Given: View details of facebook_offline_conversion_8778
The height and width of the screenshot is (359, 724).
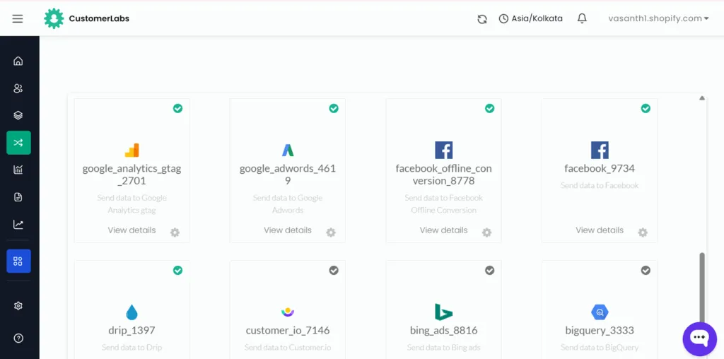Looking at the screenshot, I should [444, 230].
